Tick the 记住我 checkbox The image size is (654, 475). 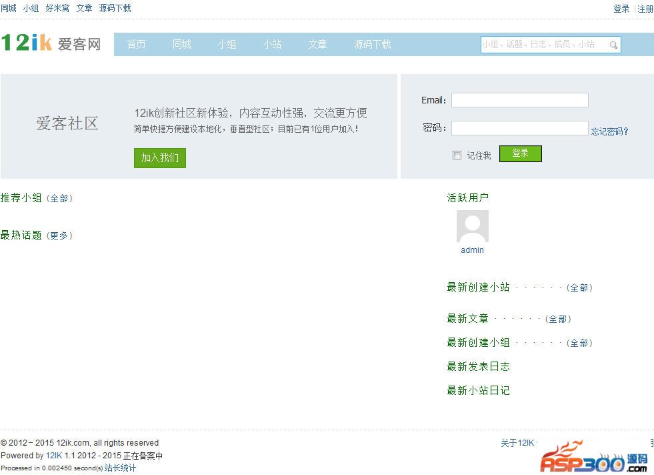pos(457,155)
